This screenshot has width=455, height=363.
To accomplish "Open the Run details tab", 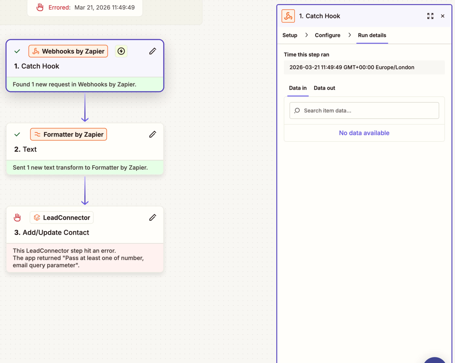I will click(x=372, y=35).
